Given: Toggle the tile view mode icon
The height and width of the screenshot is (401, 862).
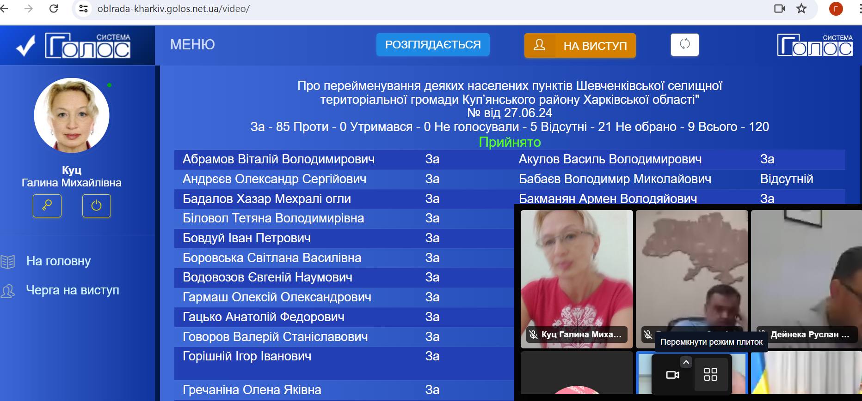Looking at the screenshot, I should [x=710, y=374].
